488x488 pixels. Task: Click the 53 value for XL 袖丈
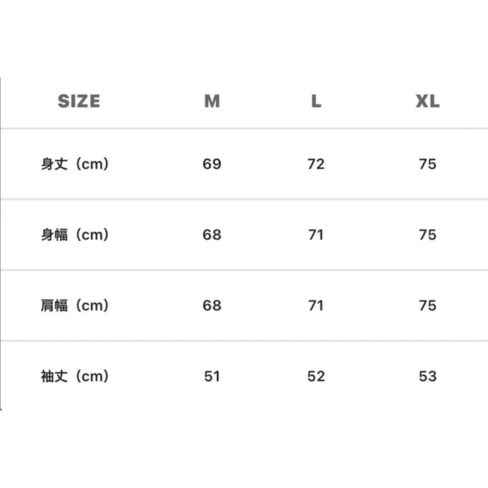[427, 376]
